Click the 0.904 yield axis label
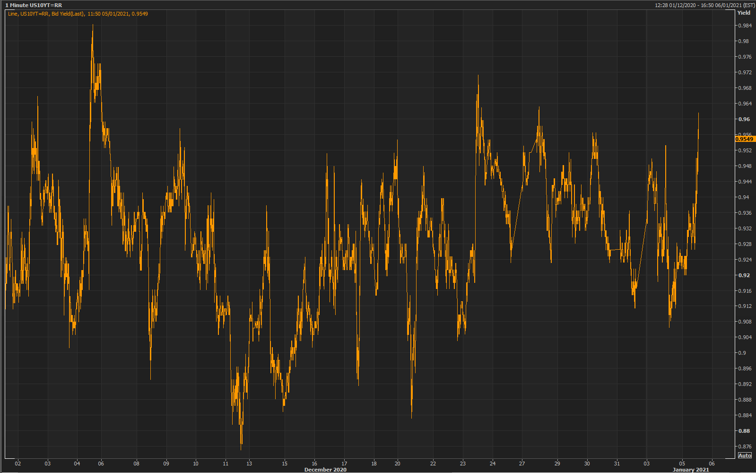756x473 pixels. click(745, 337)
